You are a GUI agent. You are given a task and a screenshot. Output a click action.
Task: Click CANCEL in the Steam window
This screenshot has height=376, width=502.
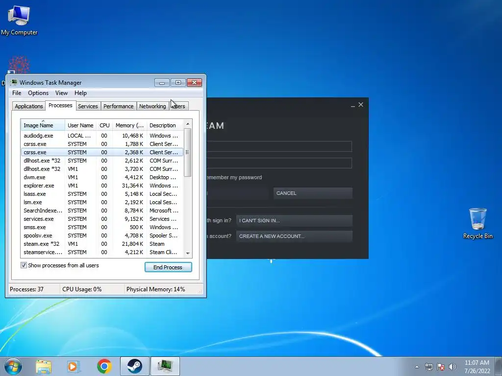[313, 193]
